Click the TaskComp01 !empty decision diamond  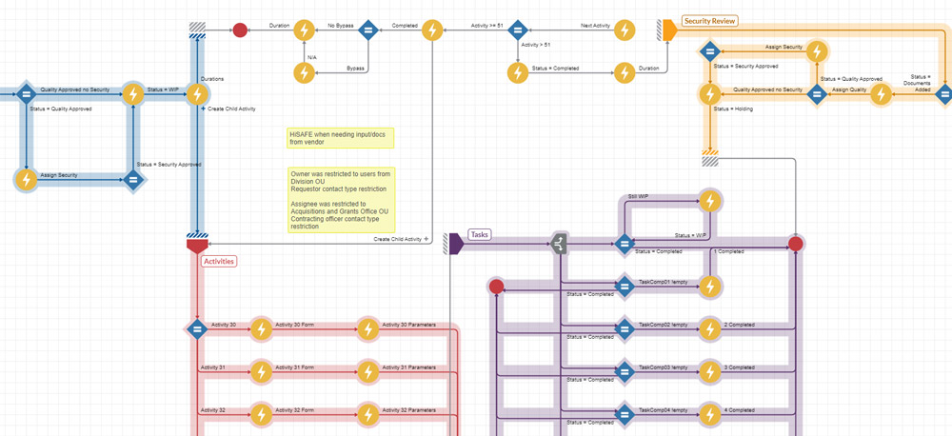pyautogui.click(x=625, y=287)
